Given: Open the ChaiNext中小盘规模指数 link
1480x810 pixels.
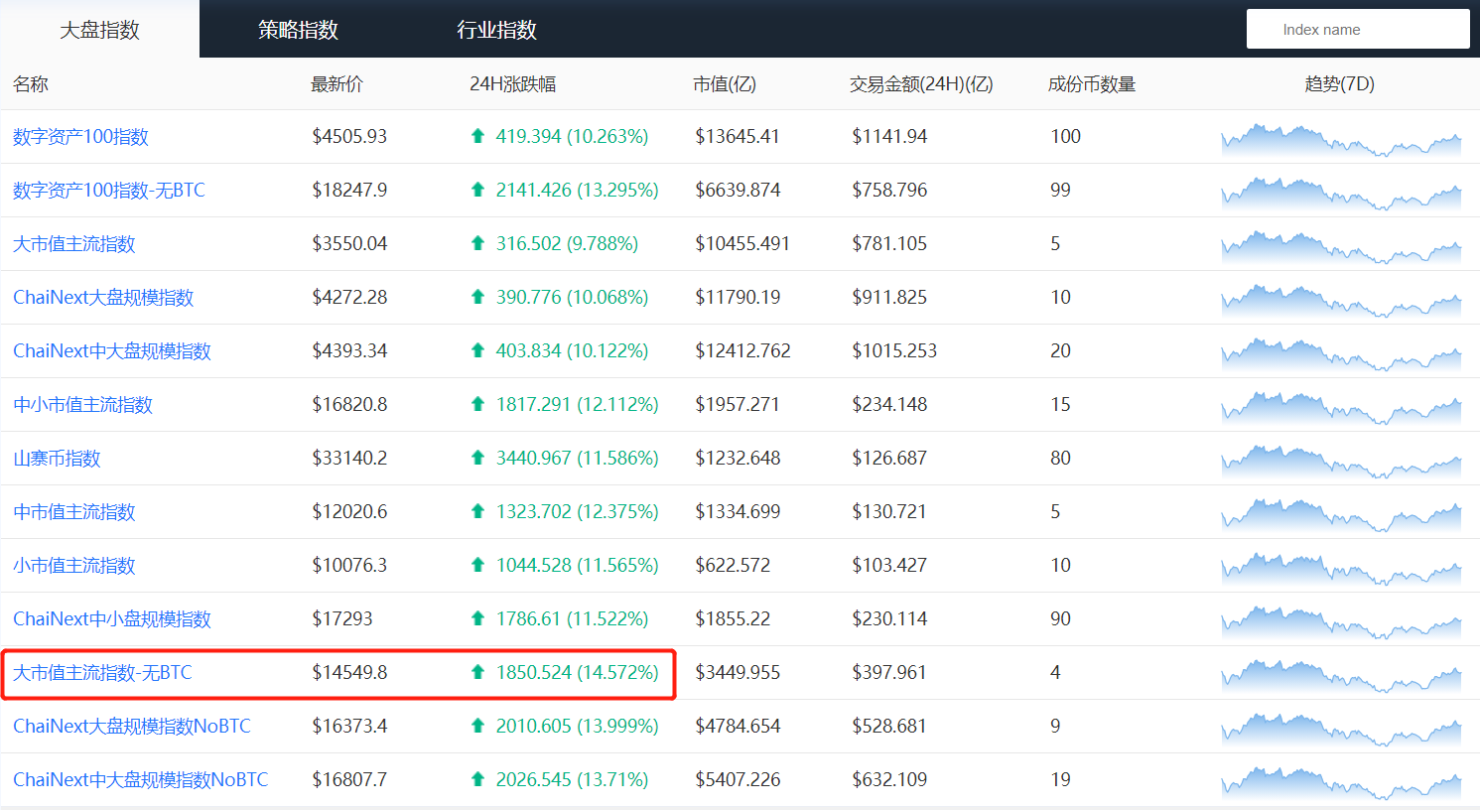Looking at the screenshot, I should pyautogui.click(x=112, y=619).
